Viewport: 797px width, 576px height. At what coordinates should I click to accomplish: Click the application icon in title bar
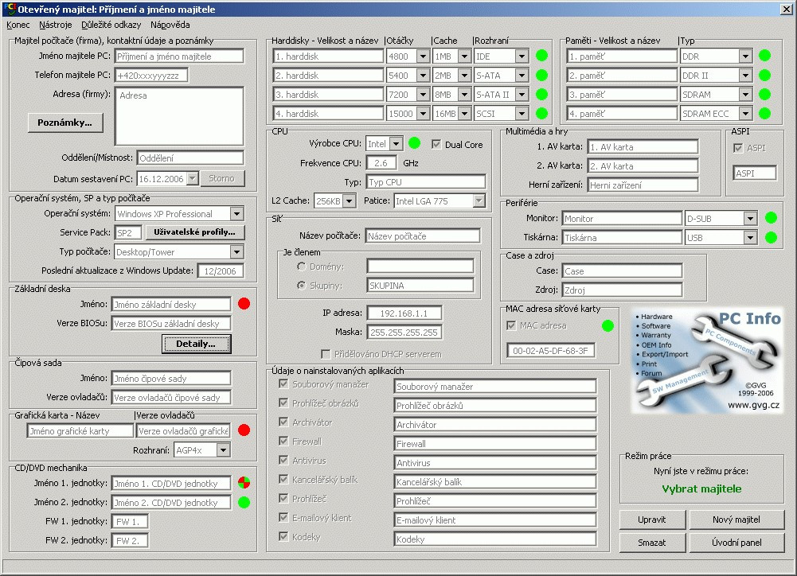click(x=9, y=9)
